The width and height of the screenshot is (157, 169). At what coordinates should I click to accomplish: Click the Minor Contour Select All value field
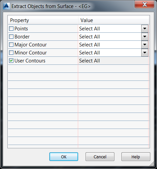click(110, 53)
